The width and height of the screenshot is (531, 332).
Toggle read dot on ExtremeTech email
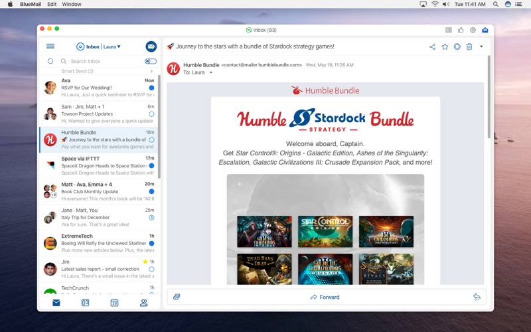coord(152,243)
